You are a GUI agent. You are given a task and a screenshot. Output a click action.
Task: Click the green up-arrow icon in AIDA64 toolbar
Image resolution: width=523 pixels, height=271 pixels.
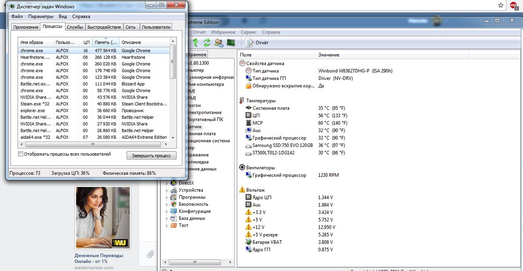[195, 42]
